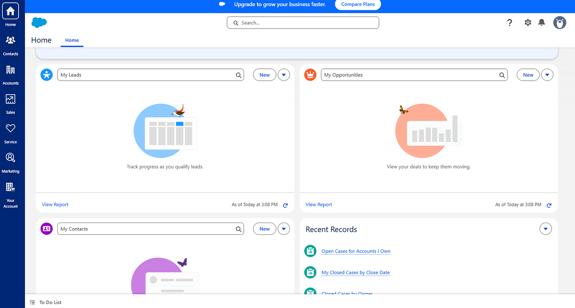Click inside the global Search bar
The image size is (575, 308).
pyautogui.click(x=303, y=23)
